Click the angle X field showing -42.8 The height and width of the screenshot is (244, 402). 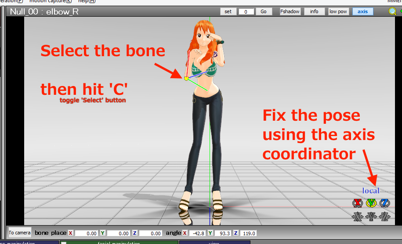(x=197, y=233)
